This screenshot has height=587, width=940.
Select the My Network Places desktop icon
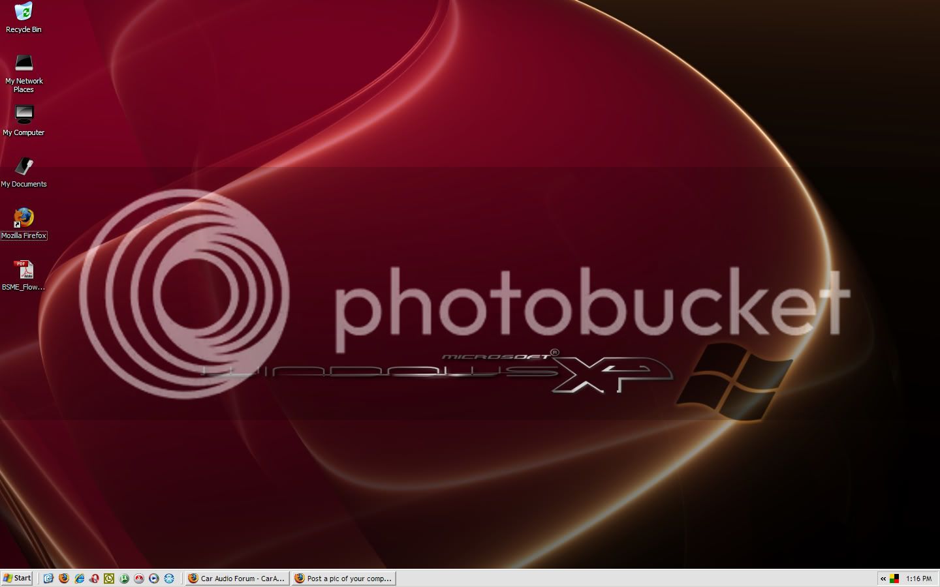click(23, 74)
